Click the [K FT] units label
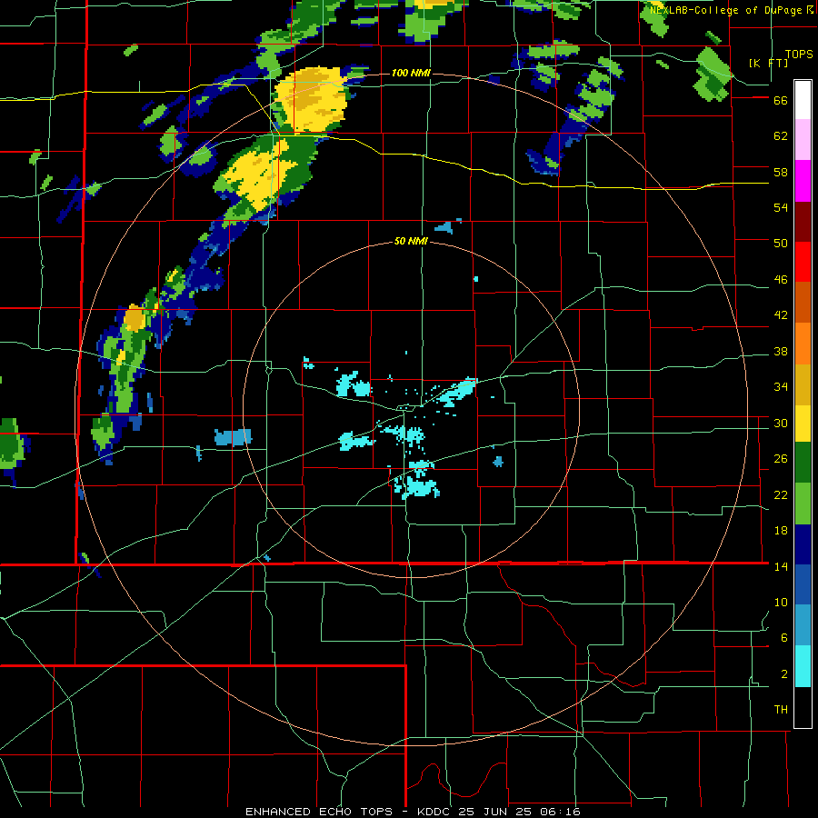The image size is (818, 818). click(x=768, y=63)
